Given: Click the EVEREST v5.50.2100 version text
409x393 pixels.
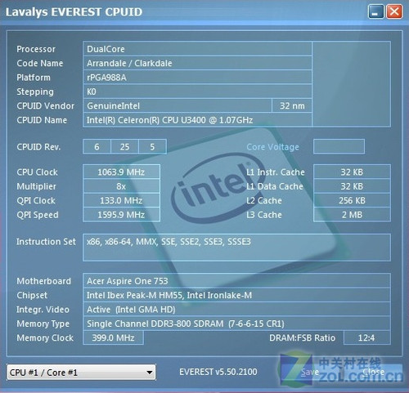Looking at the screenshot, I should pyautogui.click(x=218, y=372).
